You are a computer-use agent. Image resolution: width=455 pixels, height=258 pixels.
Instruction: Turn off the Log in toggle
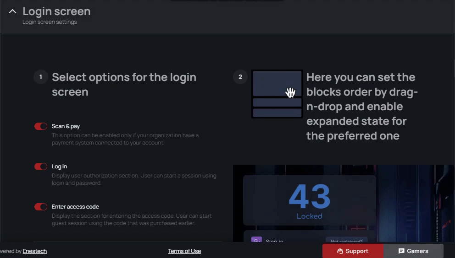tap(41, 167)
